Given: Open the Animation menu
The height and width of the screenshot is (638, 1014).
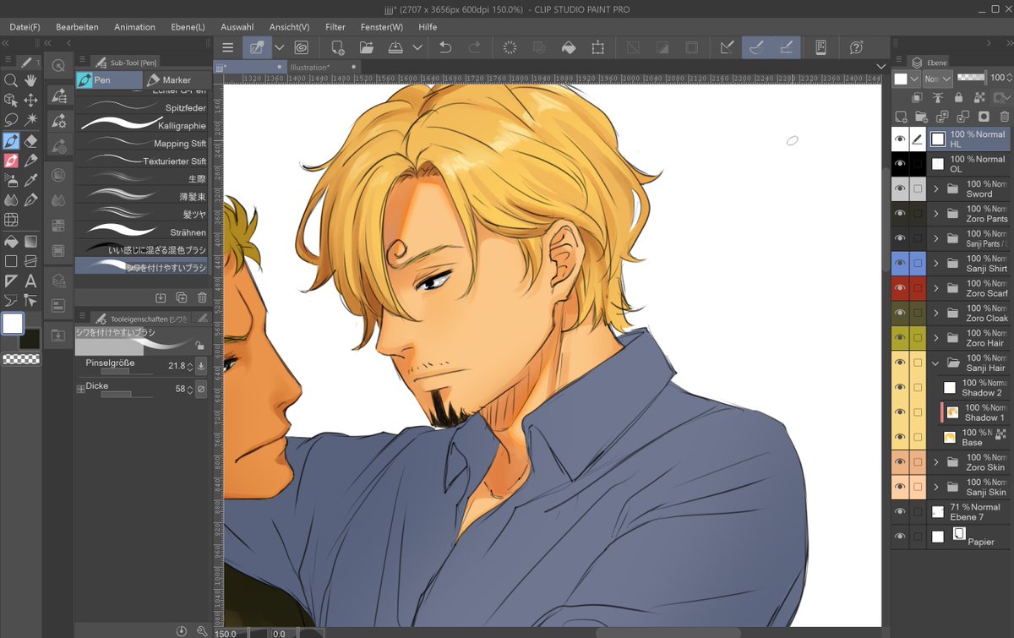Looking at the screenshot, I should [x=135, y=27].
